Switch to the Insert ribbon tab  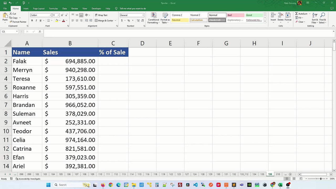tap(26, 9)
